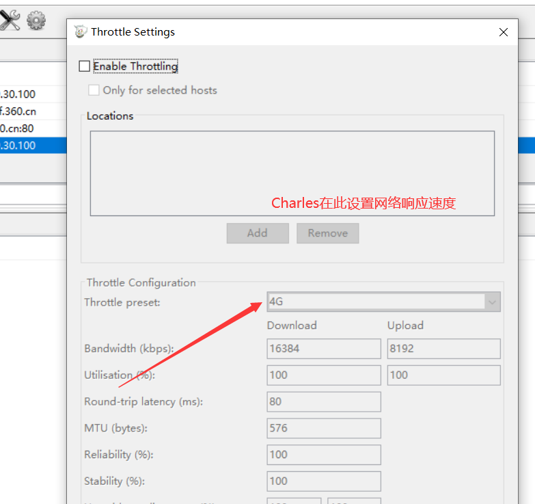The width and height of the screenshot is (535, 504).
Task: Click the Throttle preset label
Action: pyautogui.click(x=122, y=302)
